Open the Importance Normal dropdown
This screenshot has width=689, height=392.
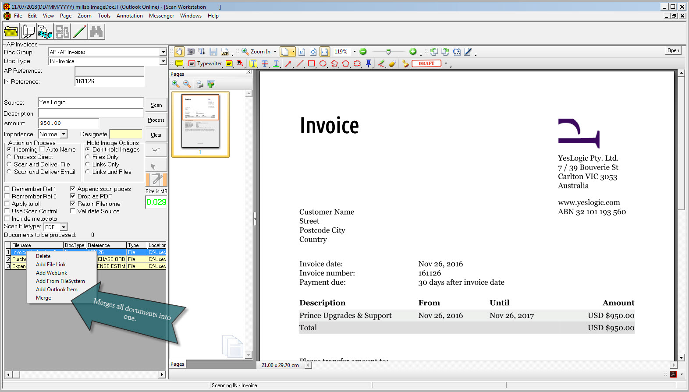click(x=64, y=134)
